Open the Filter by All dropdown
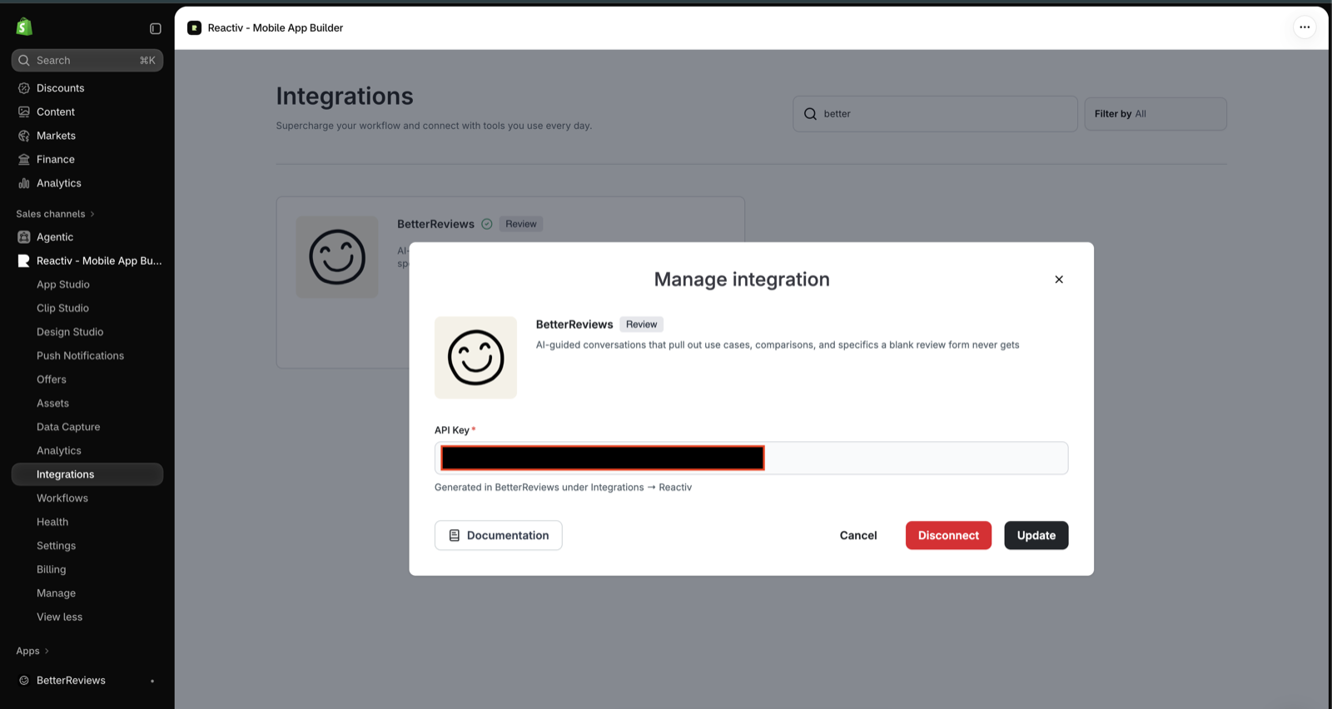 pyautogui.click(x=1156, y=114)
